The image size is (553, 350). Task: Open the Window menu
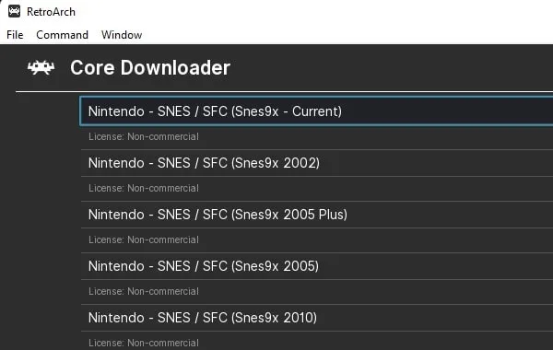(x=122, y=35)
